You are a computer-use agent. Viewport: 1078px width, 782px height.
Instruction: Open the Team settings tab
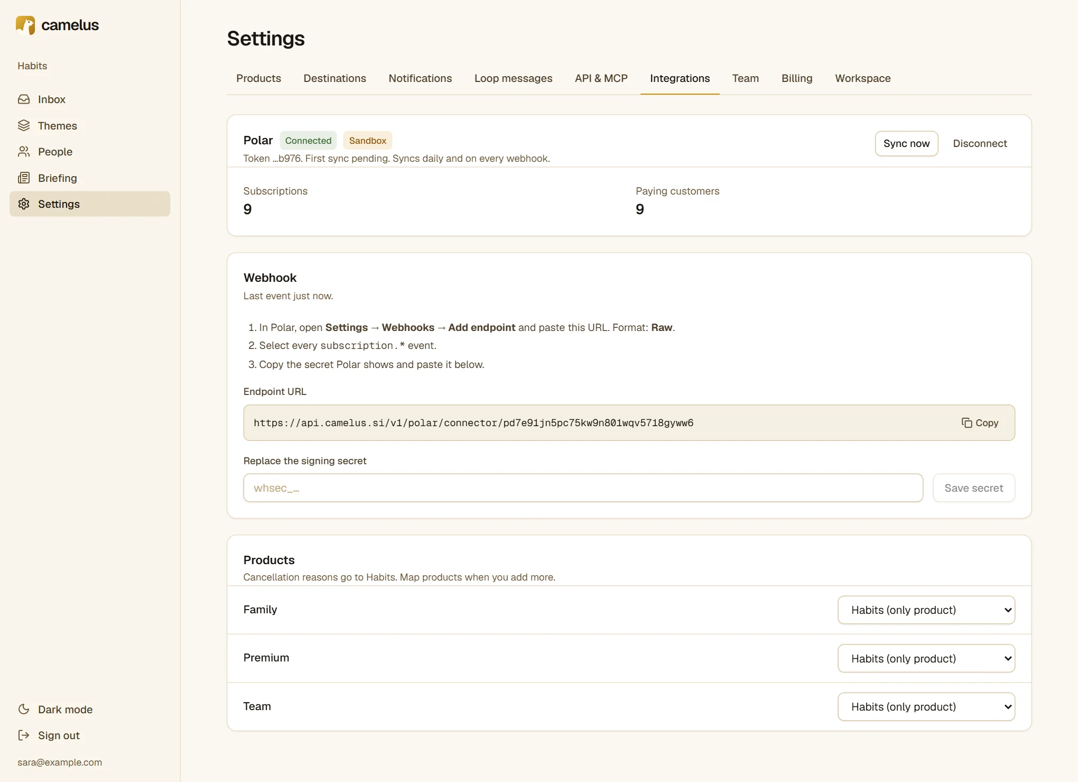coord(745,78)
